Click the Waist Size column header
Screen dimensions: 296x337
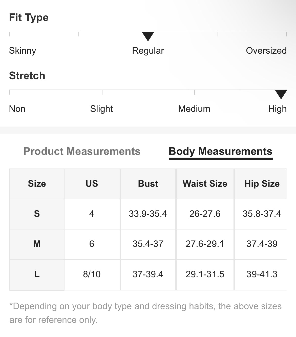pos(205,184)
